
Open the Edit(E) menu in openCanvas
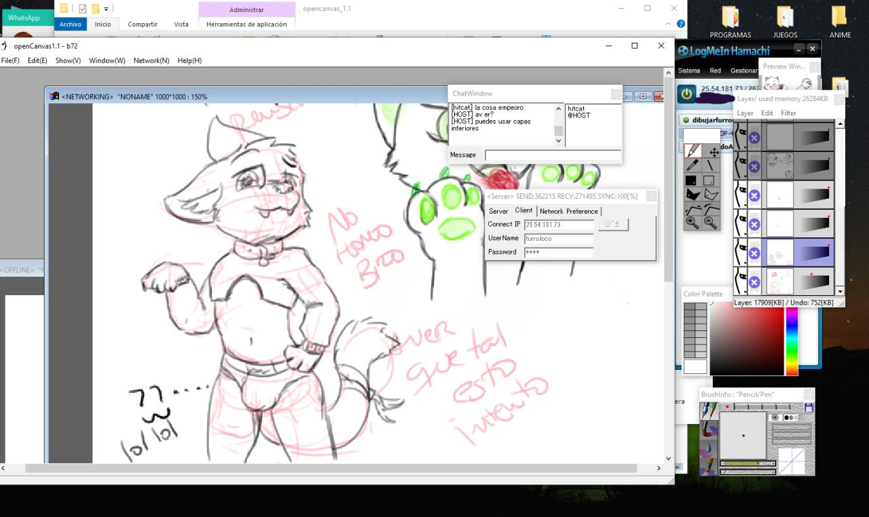pos(37,60)
